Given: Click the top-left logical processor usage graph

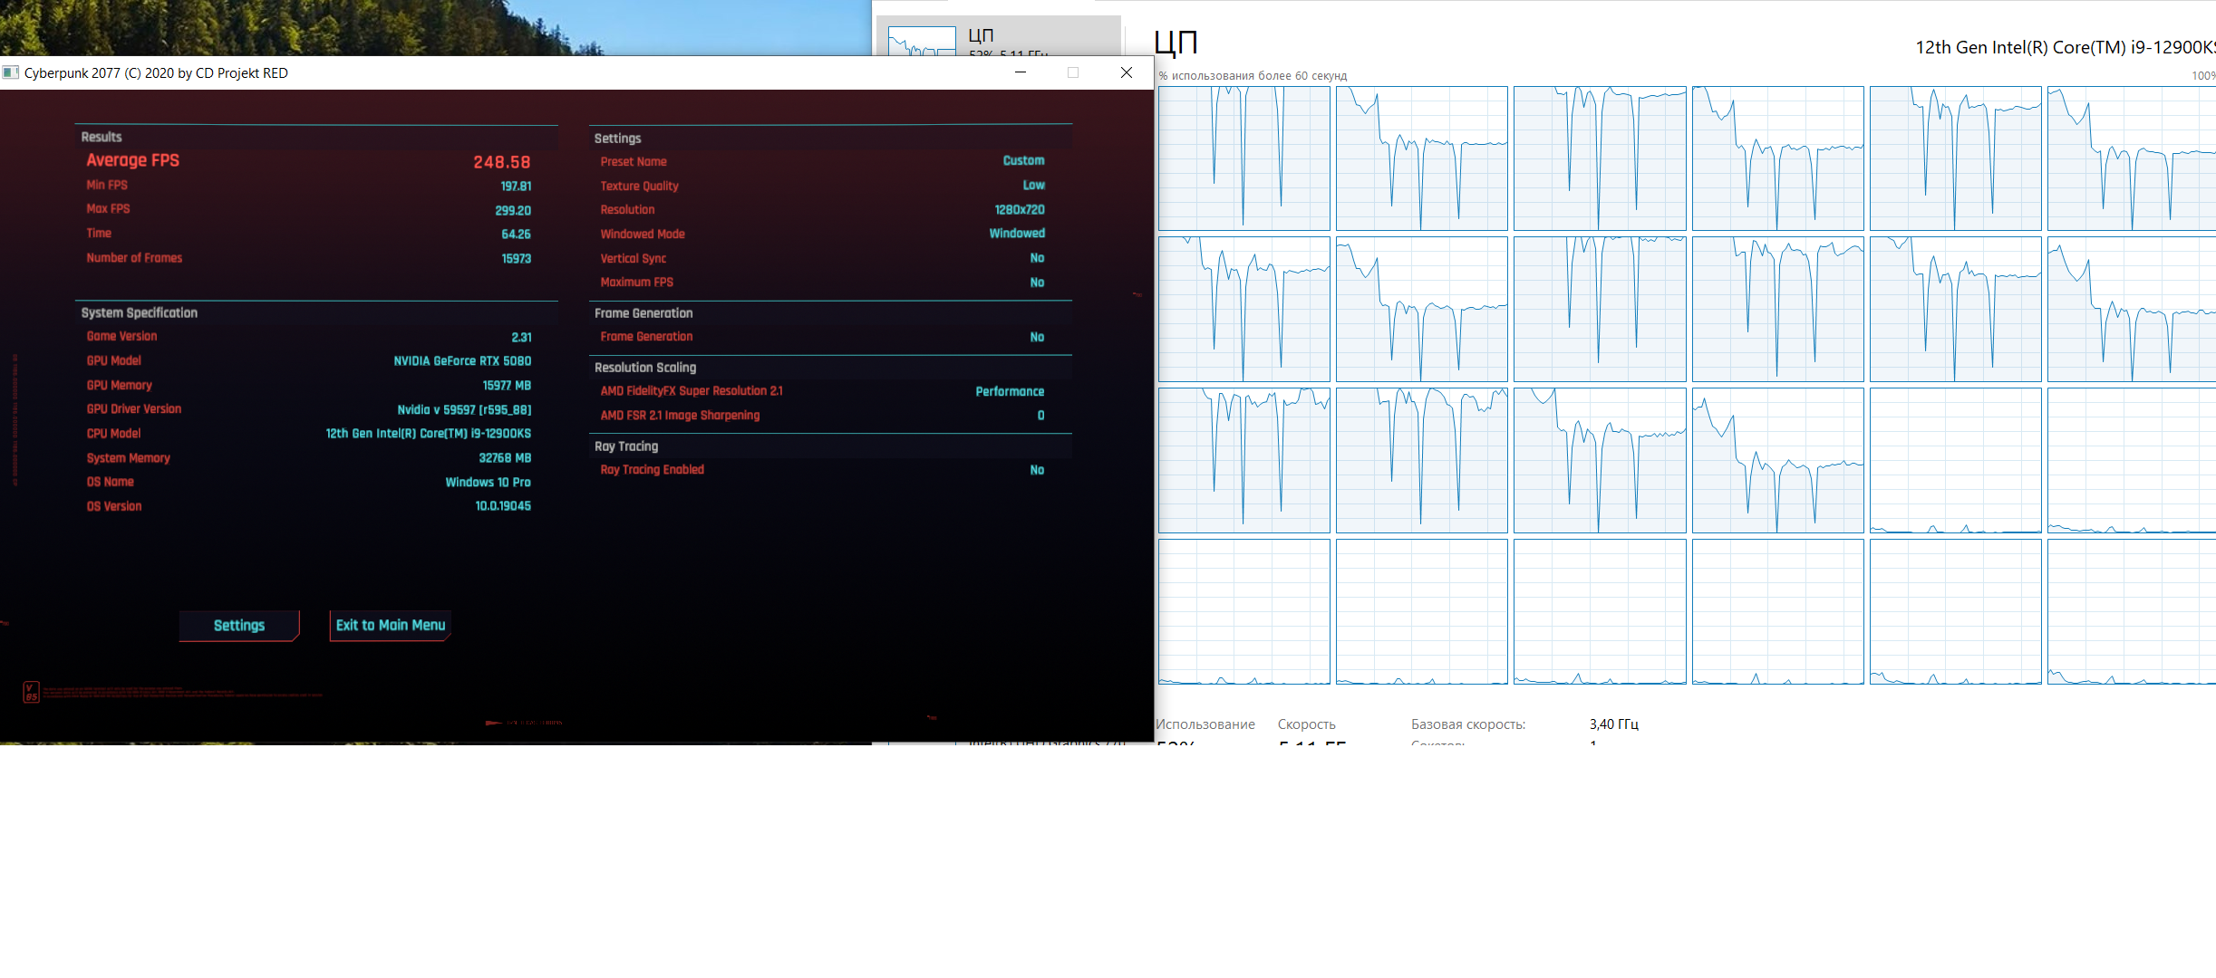Looking at the screenshot, I should (x=1243, y=158).
